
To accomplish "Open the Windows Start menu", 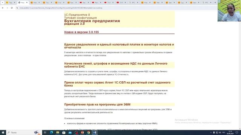I will [x=3, y=132].
